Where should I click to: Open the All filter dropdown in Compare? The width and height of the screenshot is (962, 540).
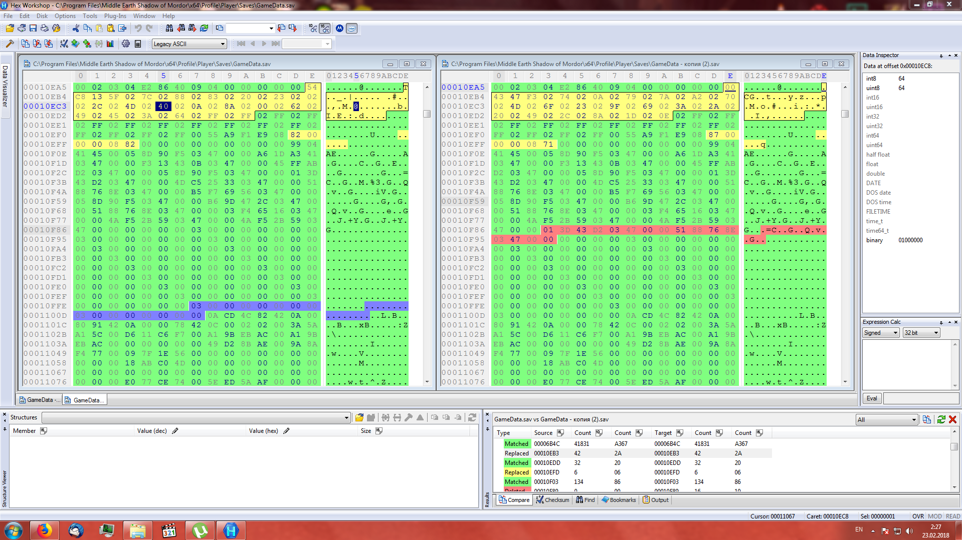887,420
